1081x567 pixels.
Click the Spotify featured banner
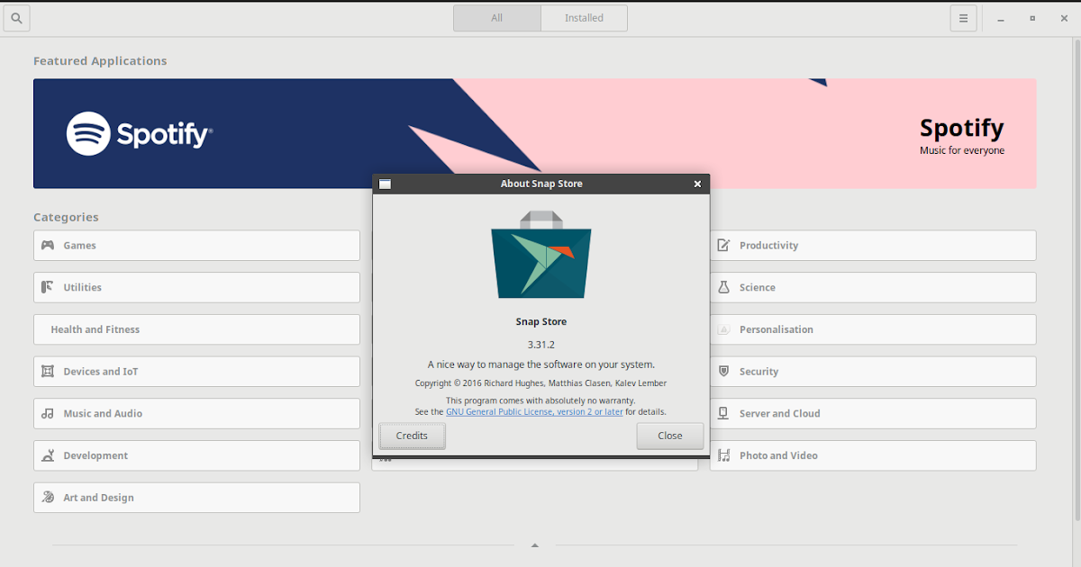[180, 133]
